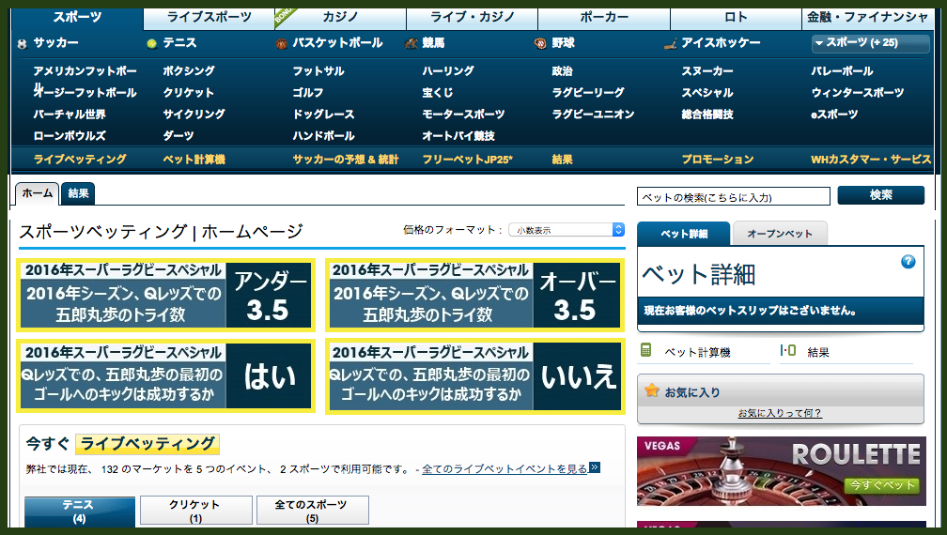Click the ベットの検索 input field
This screenshot has height=535, width=947.
tap(733, 196)
